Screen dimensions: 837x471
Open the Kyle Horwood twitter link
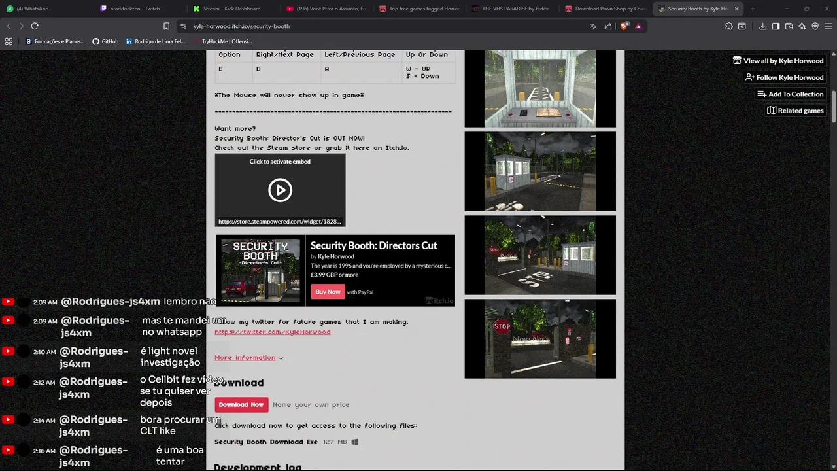(x=272, y=332)
